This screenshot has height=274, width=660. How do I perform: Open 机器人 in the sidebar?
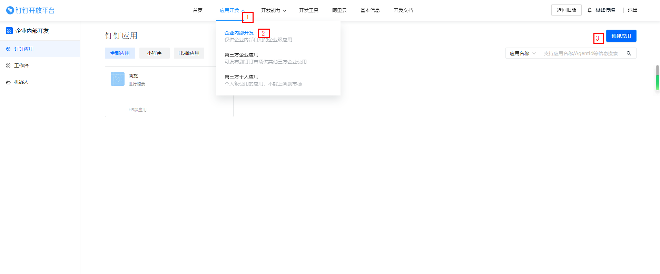coord(40,82)
